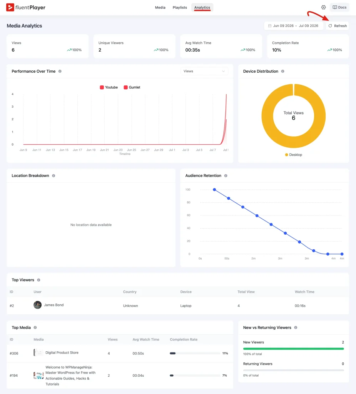The height and width of the screenshot is (394, 356).
Task: Click the Total Views 6 donut center
Action: (293, 115)
